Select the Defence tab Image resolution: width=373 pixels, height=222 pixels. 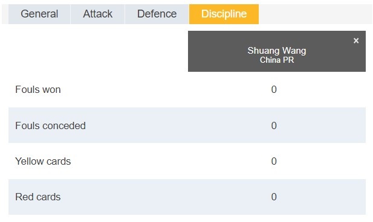coord(157,14)
